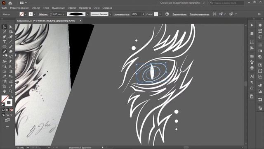The height and width of the screenshot is (149, 264).
Task: Select the Perspective Grid tool
Action: point(11,66)
